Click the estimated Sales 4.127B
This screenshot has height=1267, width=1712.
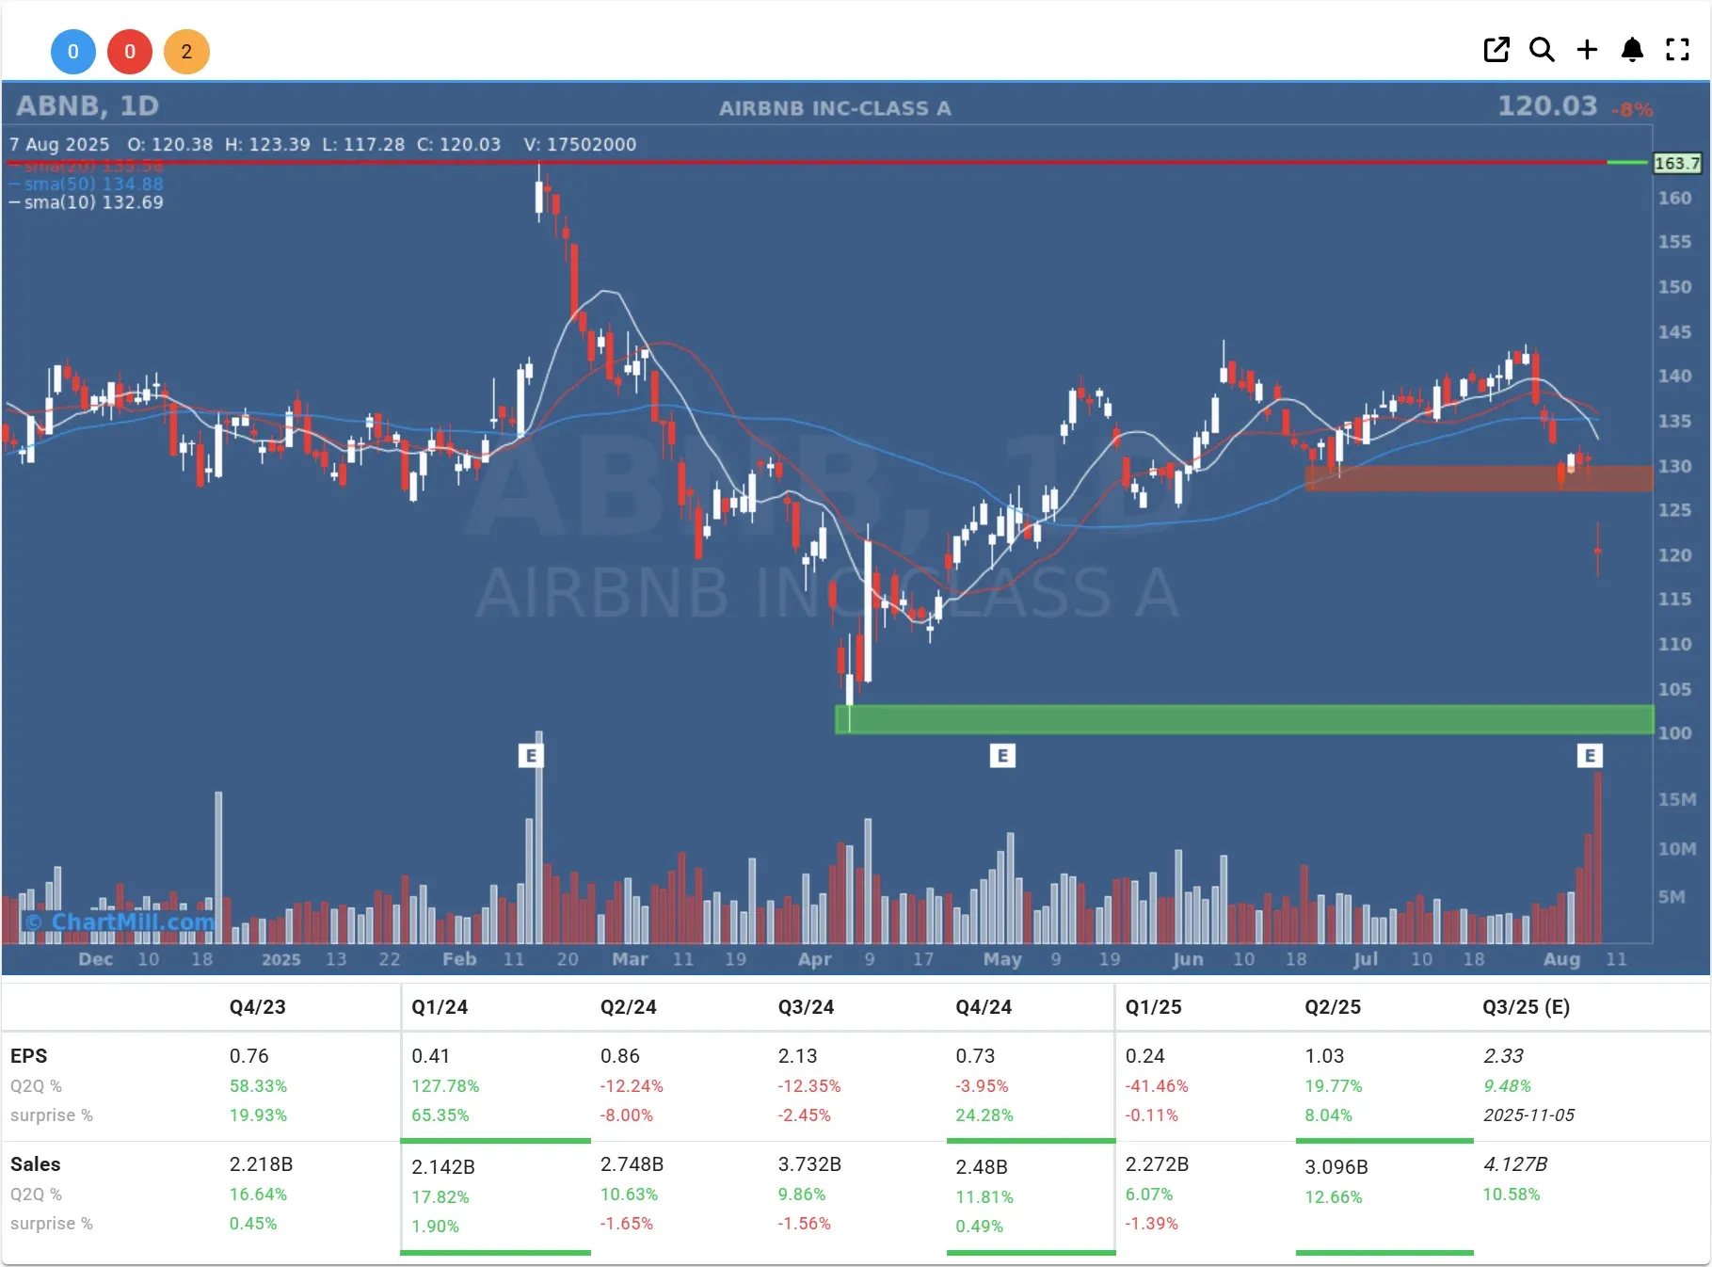tap(1515, 1164)
